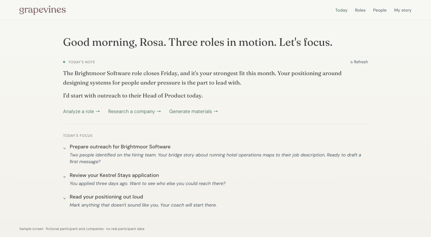Open My story from navigation
This screenshot has height=237, width=431.
(x=403, y=10)
